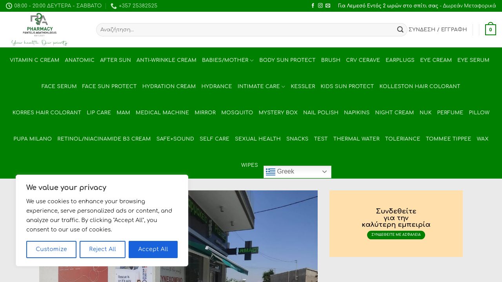The width and height of the screenshot is (502, 282).
Task: Open SAFE+SOUND category
Action: tap(175, 139)
